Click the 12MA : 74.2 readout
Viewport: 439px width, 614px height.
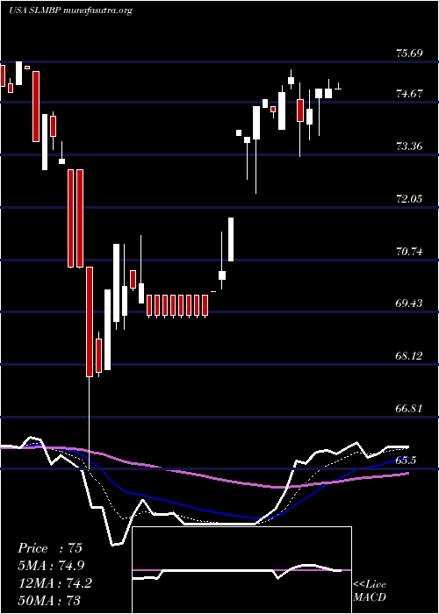tap(54, 583)
